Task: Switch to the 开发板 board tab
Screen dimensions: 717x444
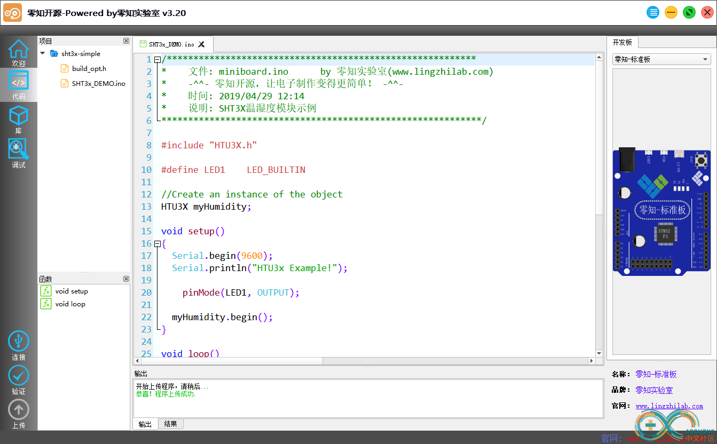Action: tap(622, 42)
